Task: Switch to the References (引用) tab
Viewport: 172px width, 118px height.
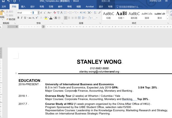Action: click(51, 6)
